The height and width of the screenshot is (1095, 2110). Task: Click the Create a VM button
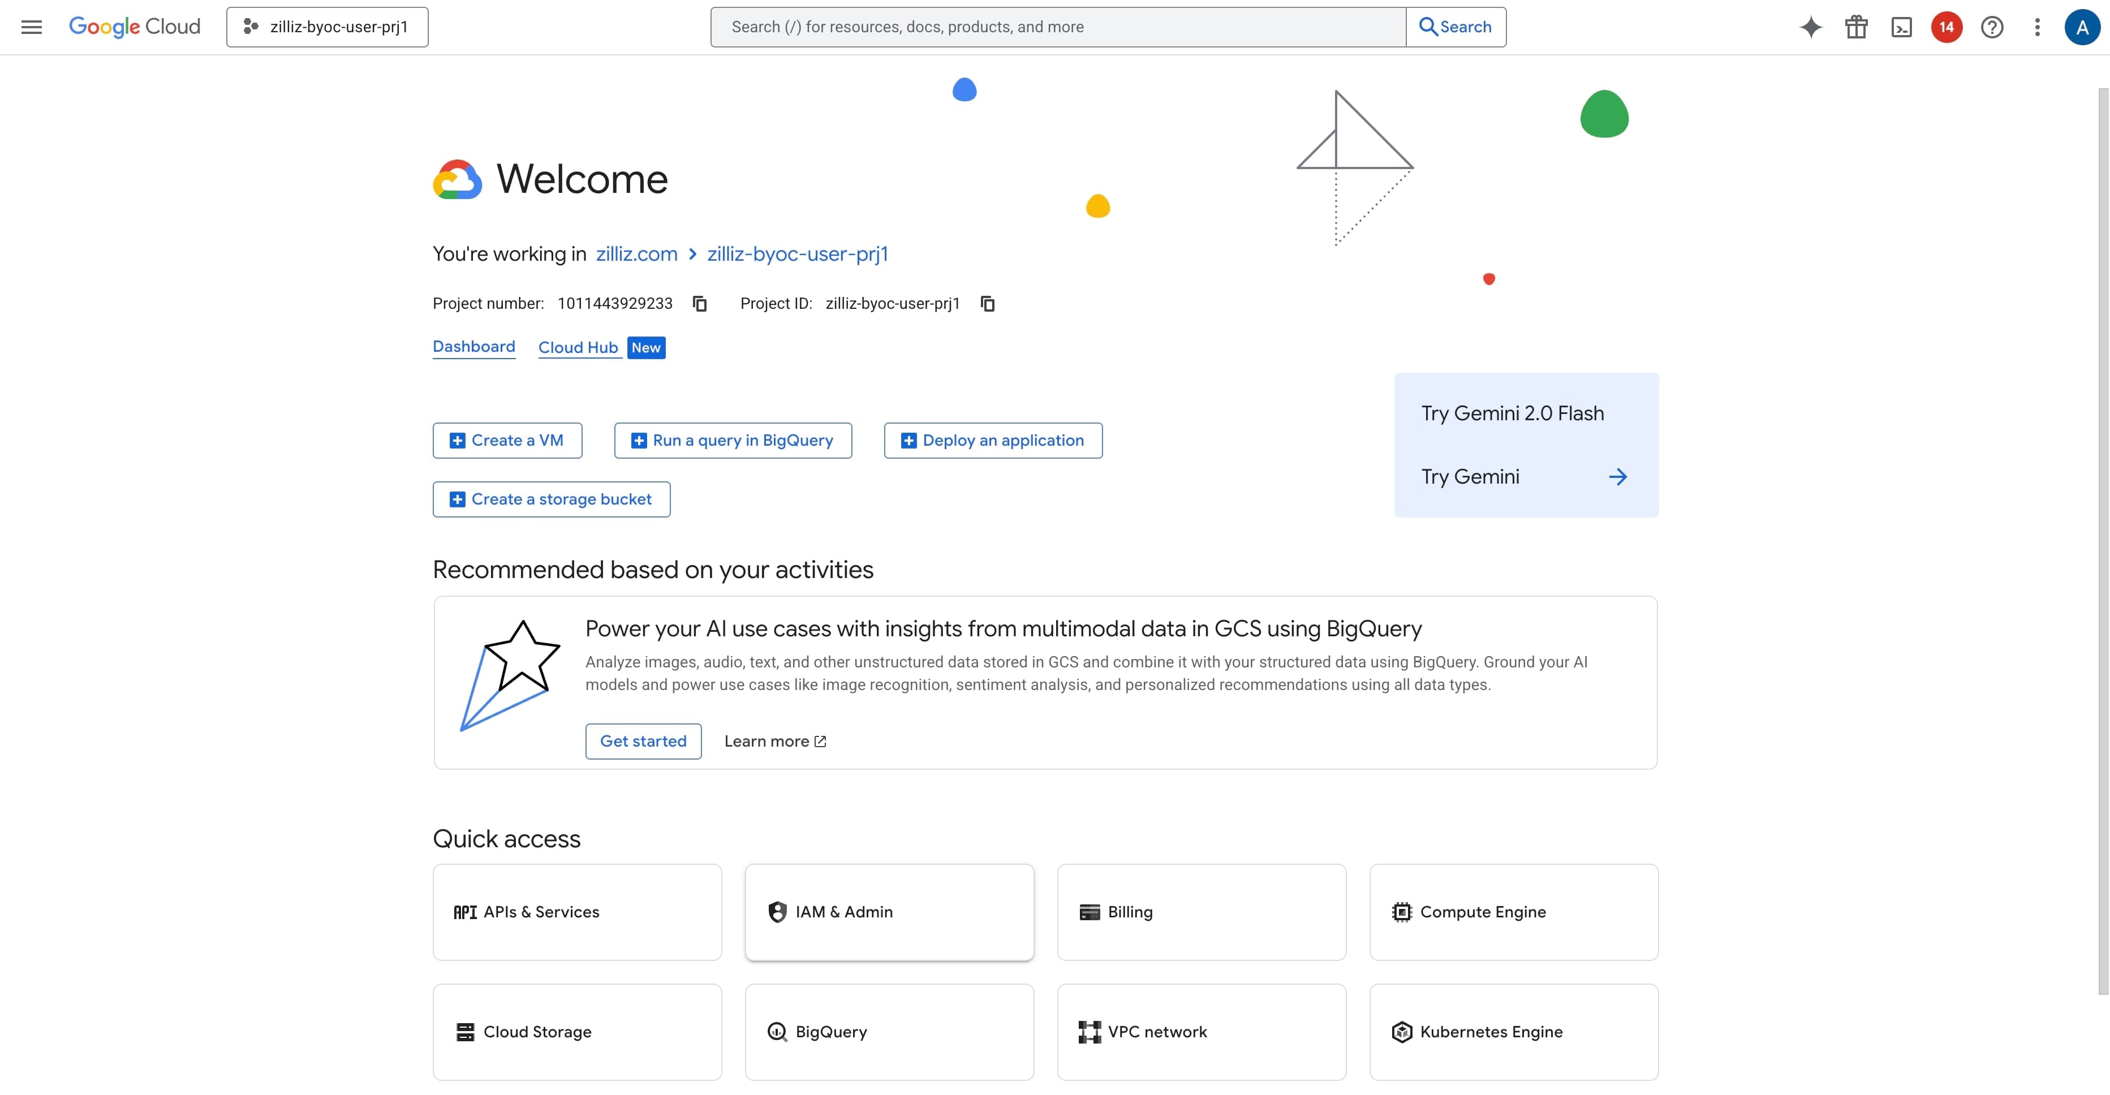tap(507, 441)
